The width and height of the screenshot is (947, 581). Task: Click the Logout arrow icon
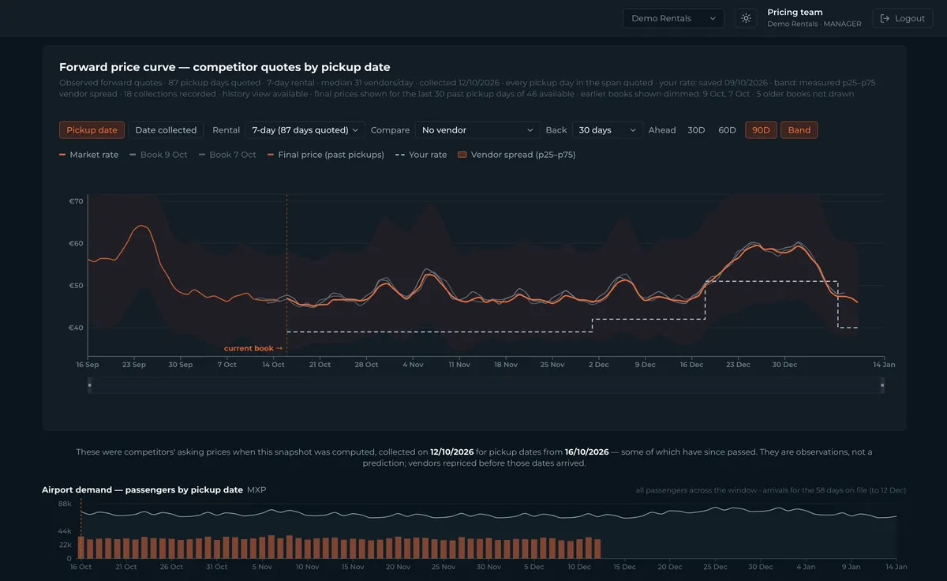point(885,18)
